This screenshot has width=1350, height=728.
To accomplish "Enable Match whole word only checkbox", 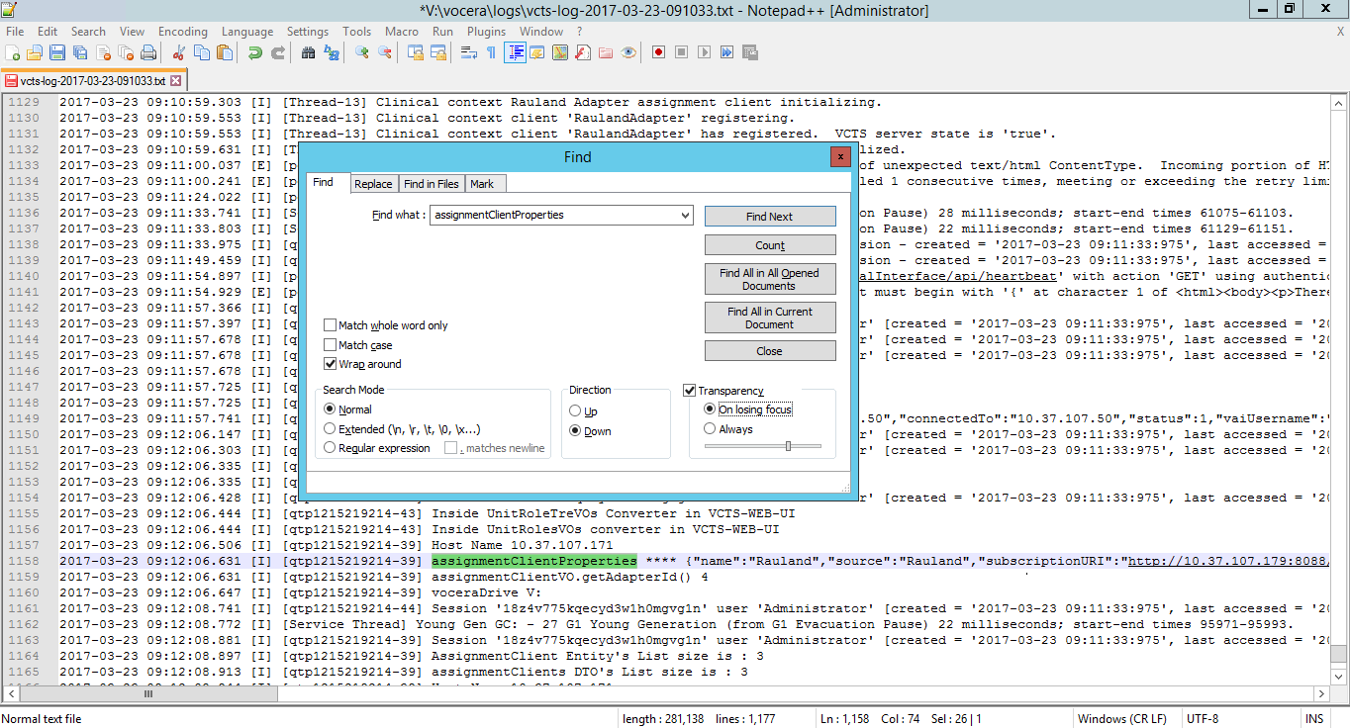I will point(331,325).
